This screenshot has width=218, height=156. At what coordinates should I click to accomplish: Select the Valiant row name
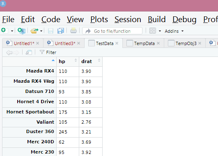45,122
